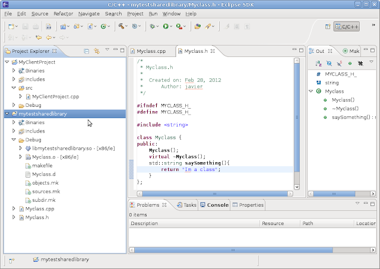Click the Save toolbar icon
The height and width of the screenshot is (269, 380).
tap(25, 26)
